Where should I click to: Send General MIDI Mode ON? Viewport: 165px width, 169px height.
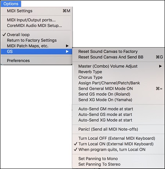point(118,89)
